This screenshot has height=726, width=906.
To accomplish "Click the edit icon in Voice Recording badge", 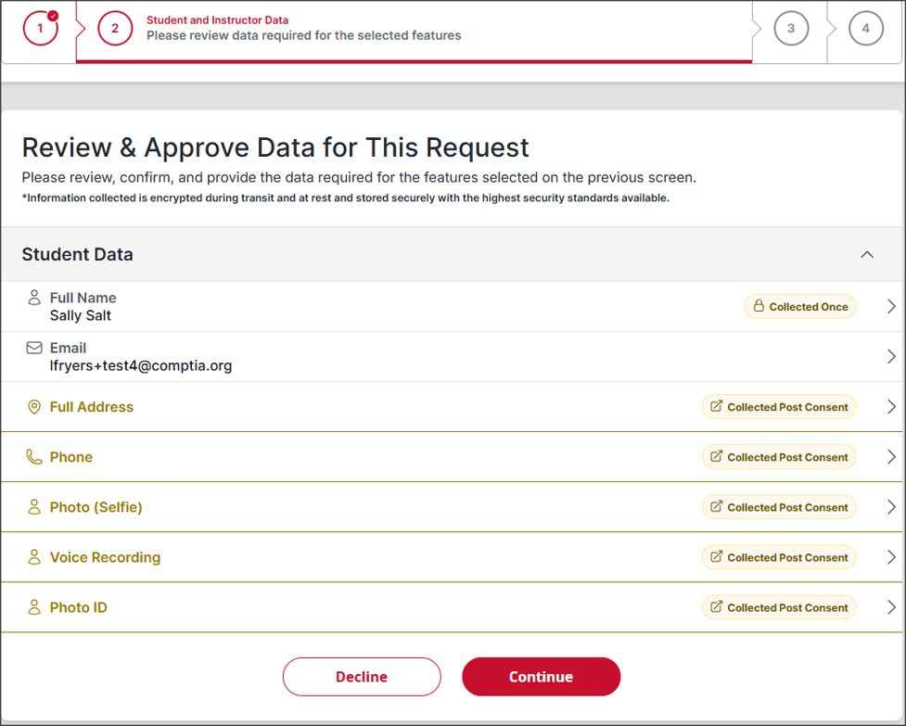I will tap(717, 556).
